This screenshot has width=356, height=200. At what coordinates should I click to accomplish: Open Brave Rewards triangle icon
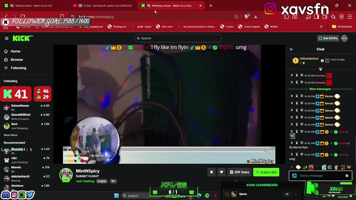pyautogui.click(x=255, y=17)
